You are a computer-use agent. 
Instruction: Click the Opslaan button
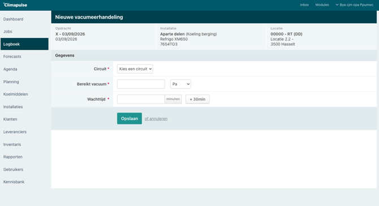(x=130, y=118)
